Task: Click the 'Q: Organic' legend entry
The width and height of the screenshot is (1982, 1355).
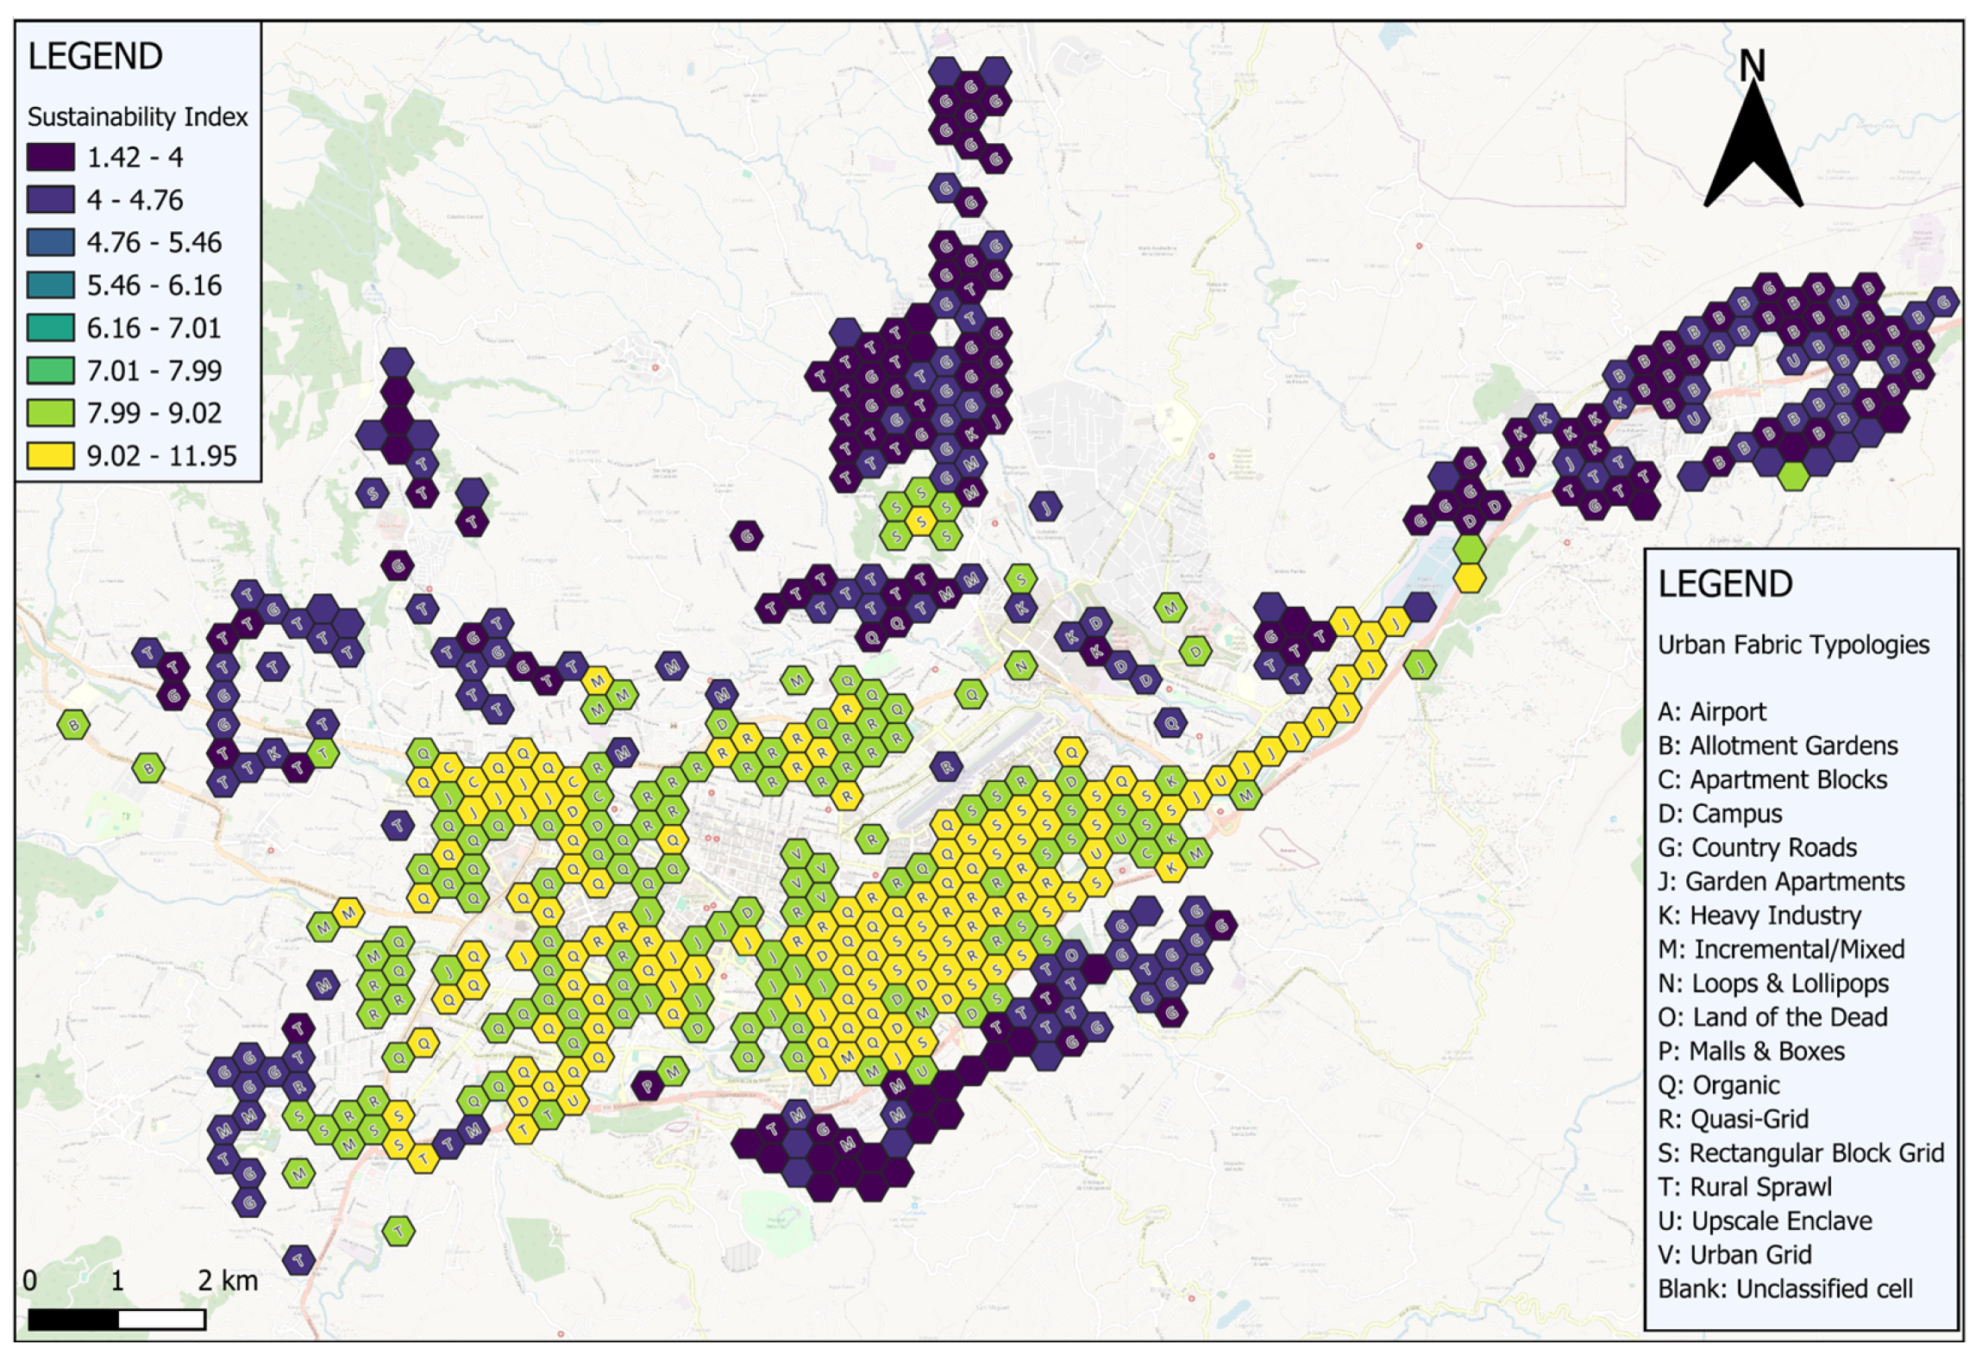Action: [1718, 1085]
